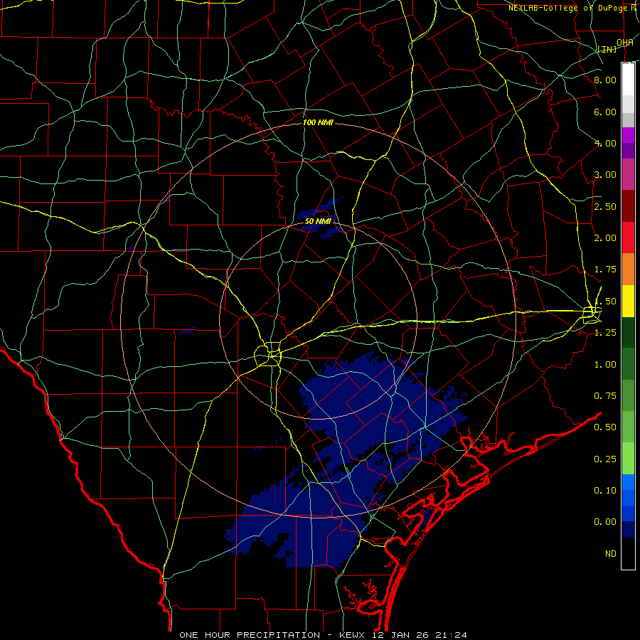
Task: Click the '0.75' legend value
Action: point(605,396)
